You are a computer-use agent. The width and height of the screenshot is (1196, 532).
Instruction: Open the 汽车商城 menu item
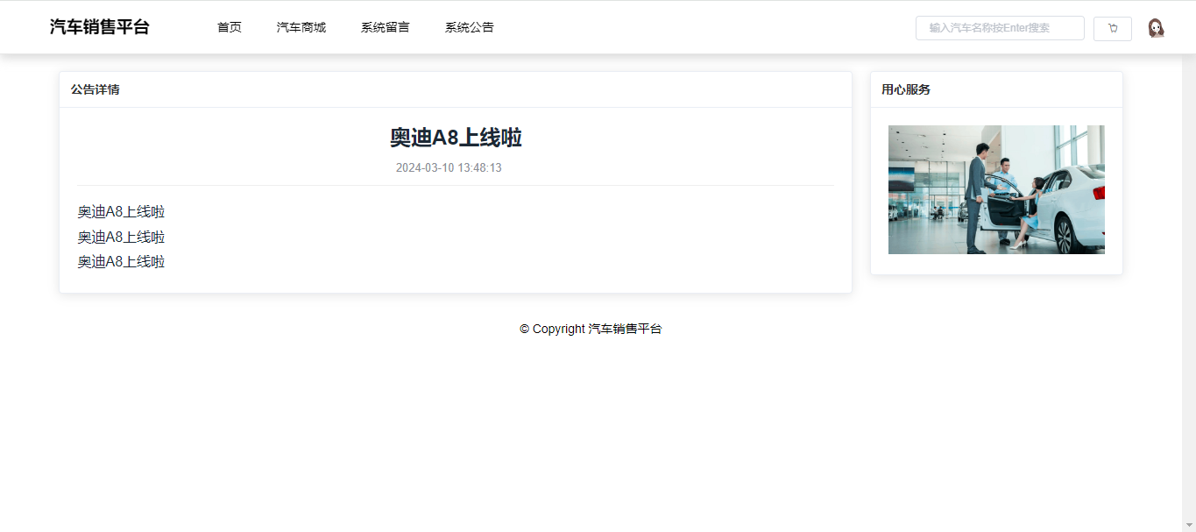click(301, 27)
